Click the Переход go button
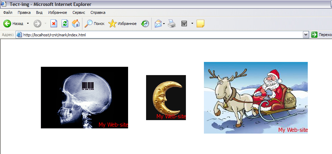 click(x=321, y=35)
